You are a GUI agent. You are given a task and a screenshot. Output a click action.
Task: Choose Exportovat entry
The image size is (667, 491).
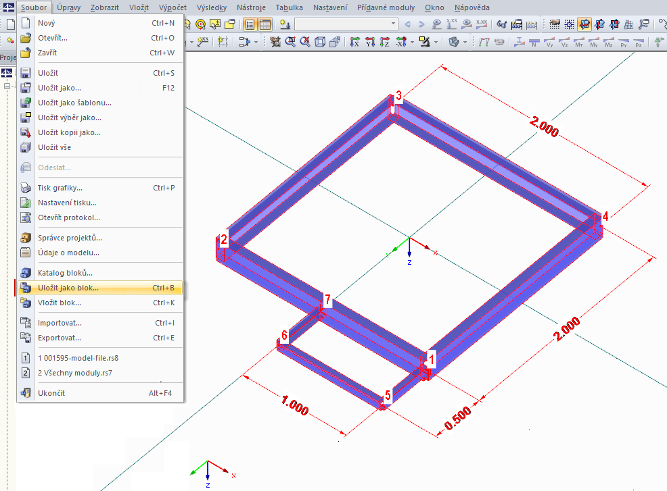click(100, 338)
